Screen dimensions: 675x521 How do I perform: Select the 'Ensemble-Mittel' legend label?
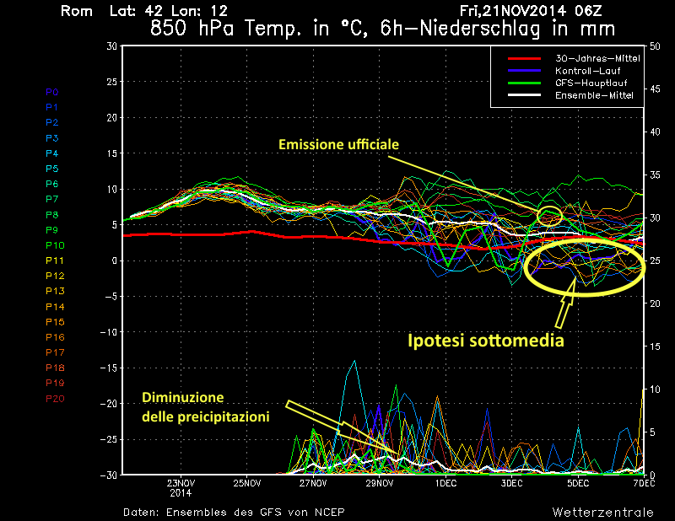594,95
